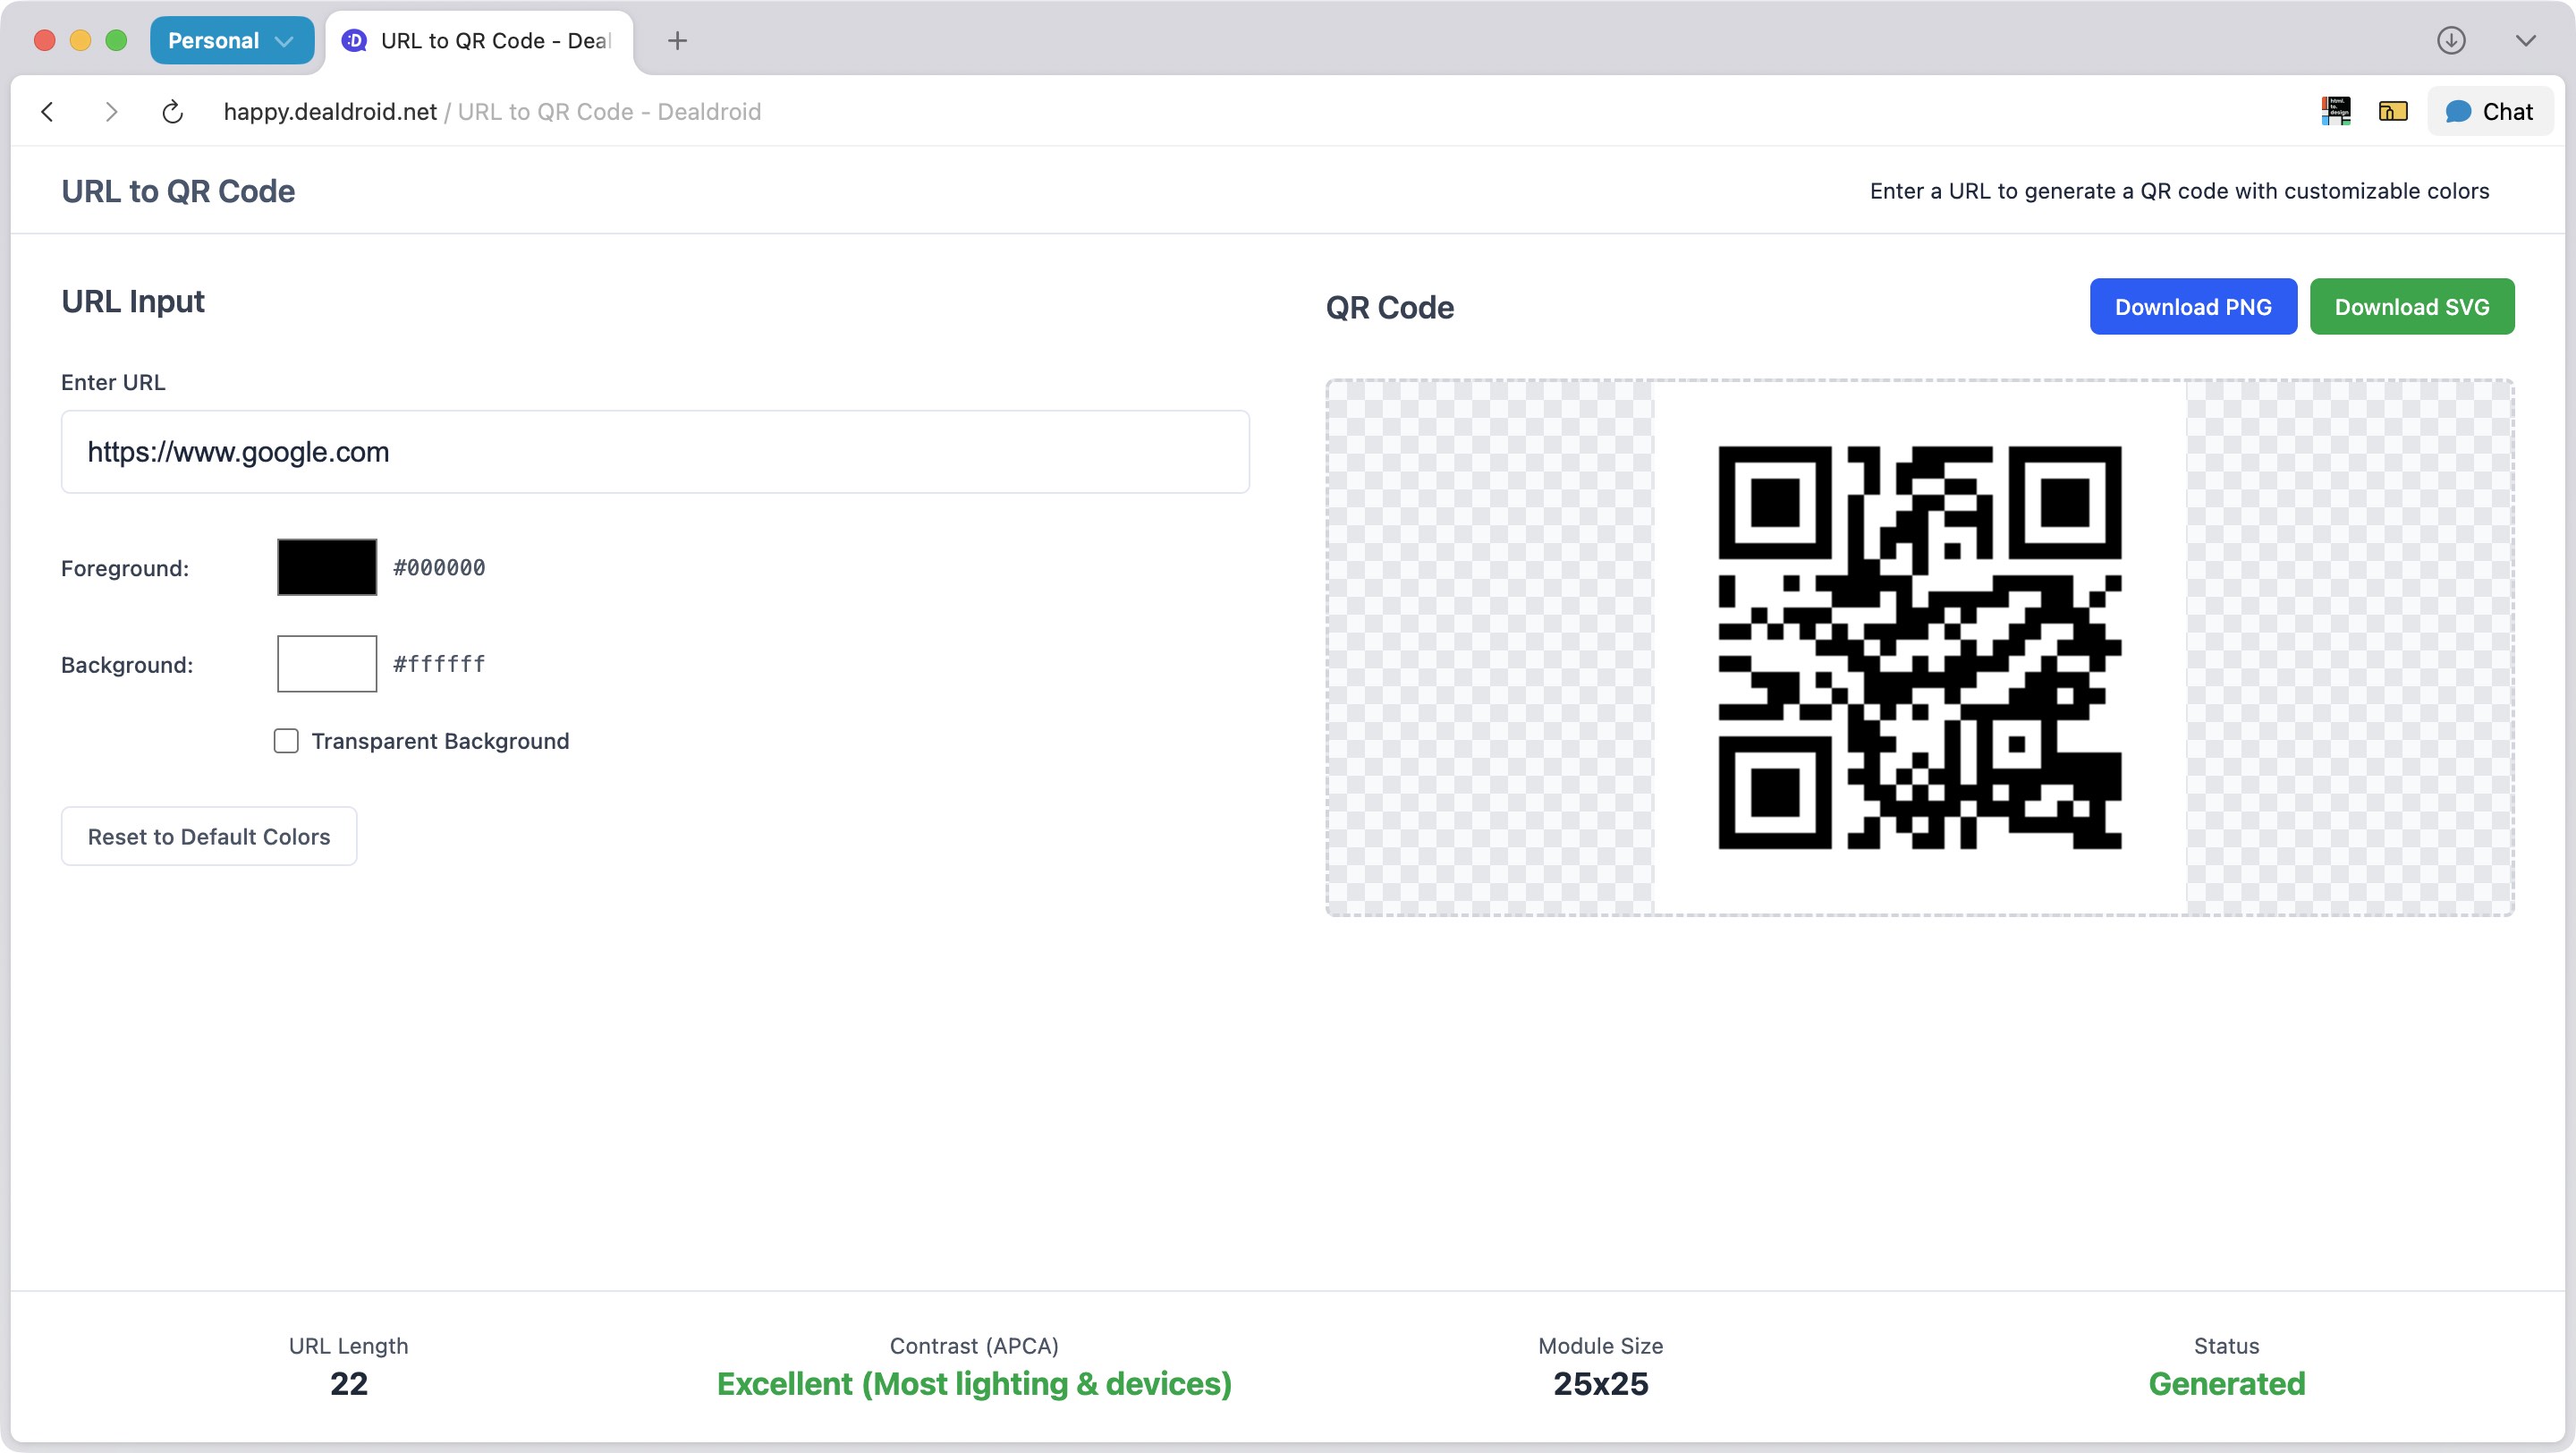Open the Chat panel button
The image size is (2576, 1453).
[x=2489, y=111]
